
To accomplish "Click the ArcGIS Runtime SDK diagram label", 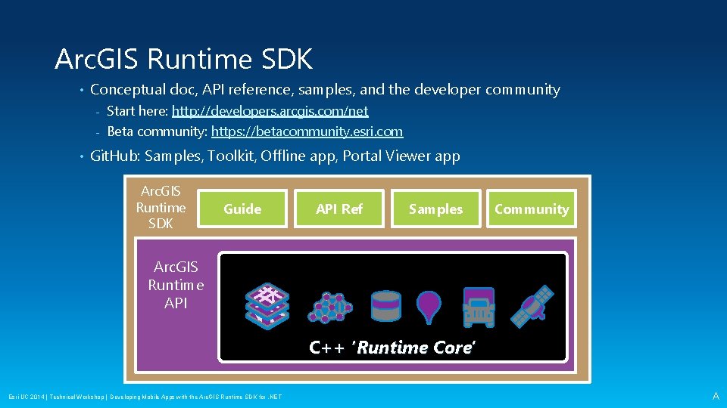I will pos(161,207).
